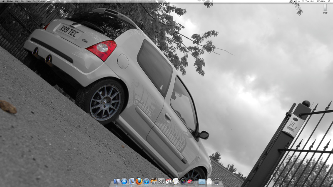Open the Apple menu
Screen dimensions: 333x187
coord(3,1)
